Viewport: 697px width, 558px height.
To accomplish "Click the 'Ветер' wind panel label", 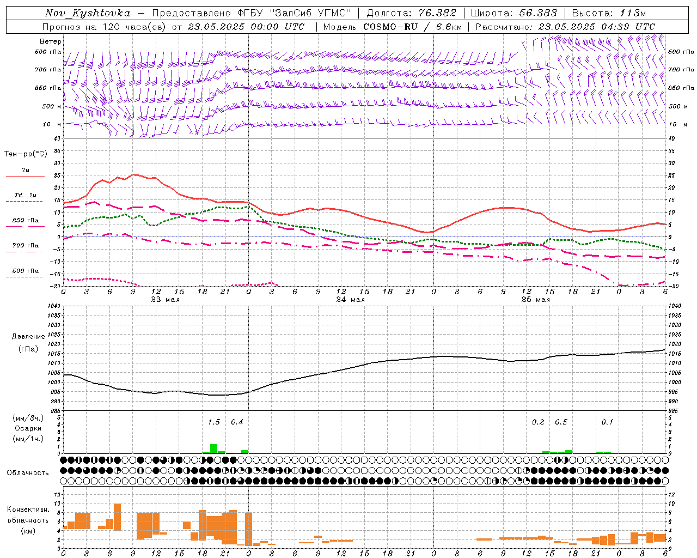I will click(x=51, y=41).
